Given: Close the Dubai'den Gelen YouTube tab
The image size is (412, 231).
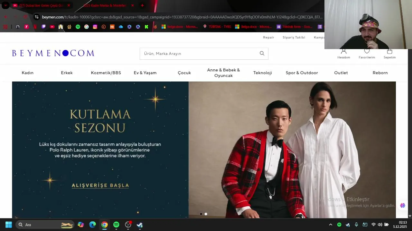Looking at the screenshot, I should (x=69, y=5).
